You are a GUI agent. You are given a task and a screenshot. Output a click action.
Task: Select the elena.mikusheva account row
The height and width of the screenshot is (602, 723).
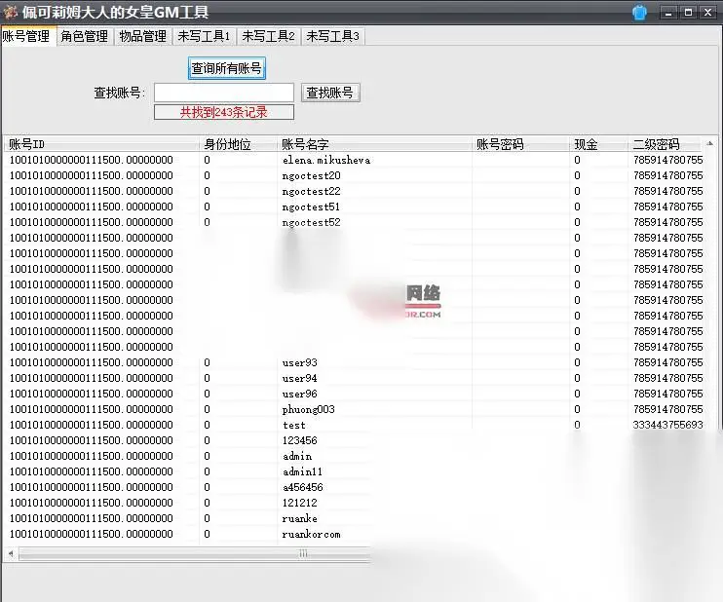[x=355, y=160]
